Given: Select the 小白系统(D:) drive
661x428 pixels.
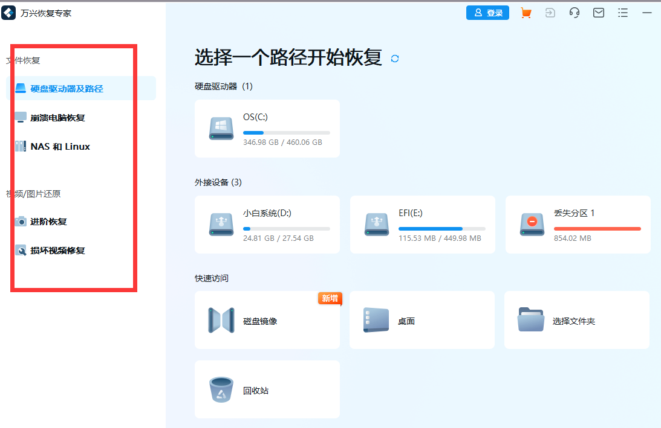Looking at the screenshot, I should tap(267, 225).
